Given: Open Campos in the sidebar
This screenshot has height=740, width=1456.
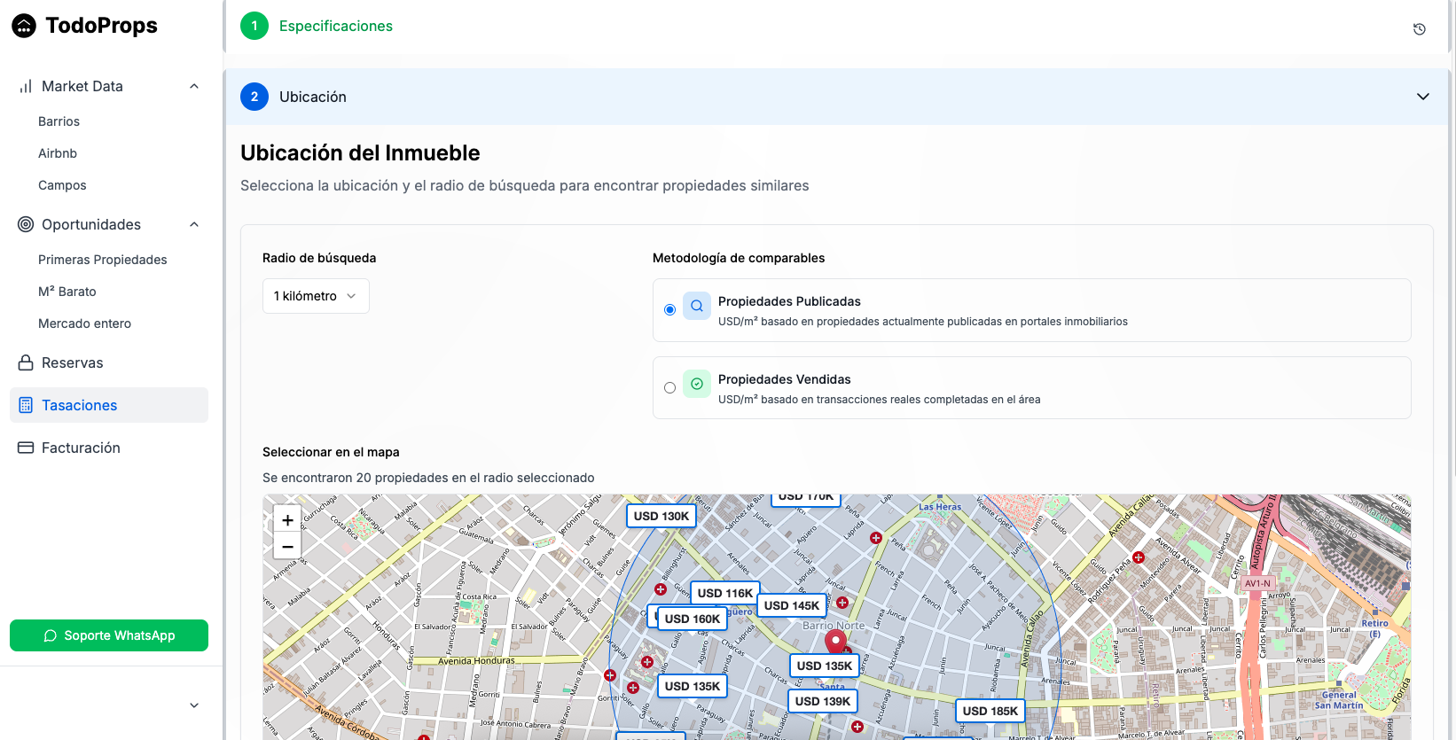Looking at the screenshot, I should 62,185.
